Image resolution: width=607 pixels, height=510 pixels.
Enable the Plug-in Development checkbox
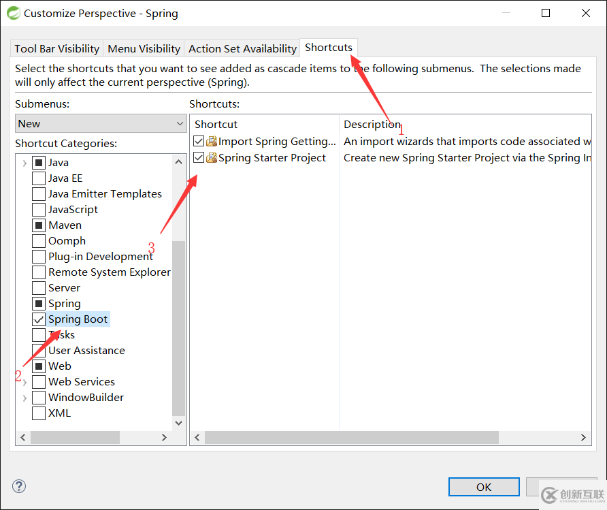39,256
